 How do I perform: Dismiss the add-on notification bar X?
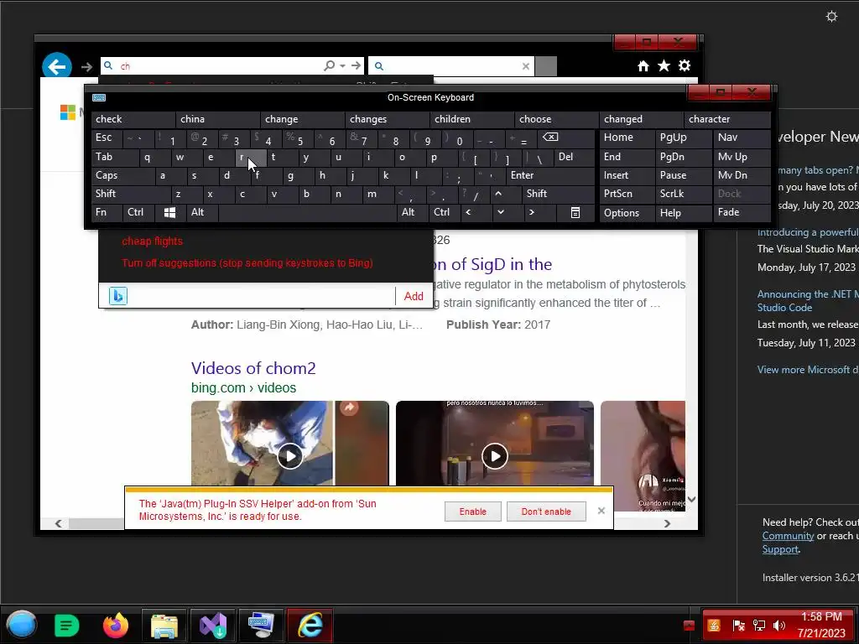point(601,511)
